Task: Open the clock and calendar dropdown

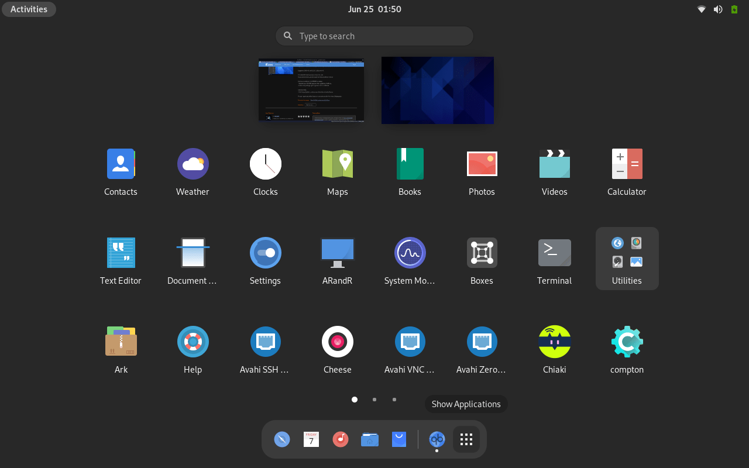Action: [374, 9]
